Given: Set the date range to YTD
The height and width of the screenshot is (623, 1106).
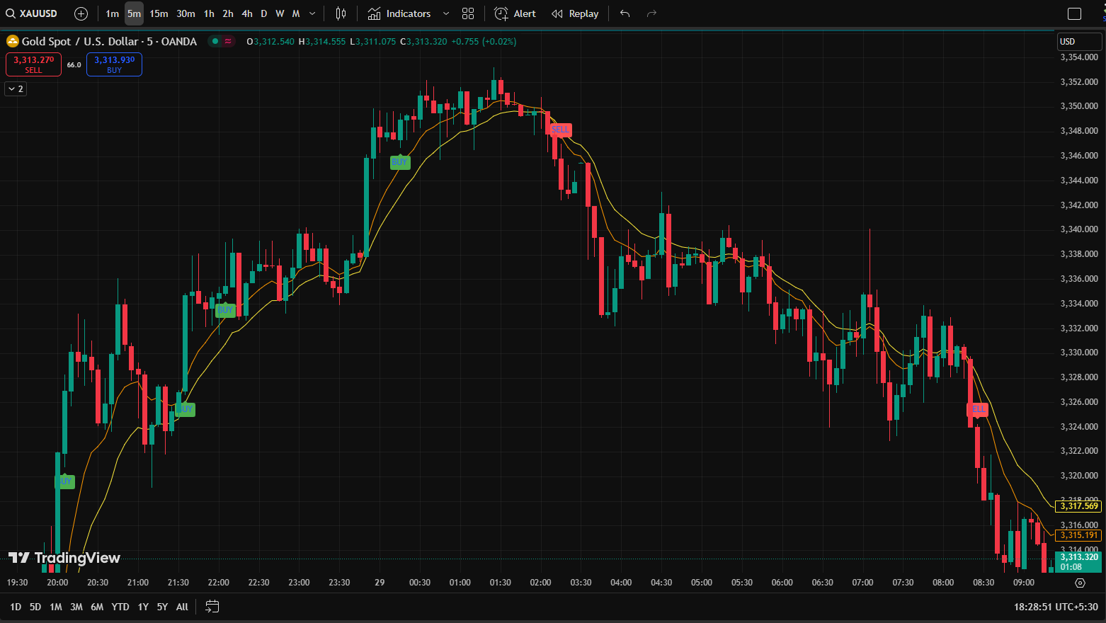Looking at the screenshot, I should pos(120,607).
